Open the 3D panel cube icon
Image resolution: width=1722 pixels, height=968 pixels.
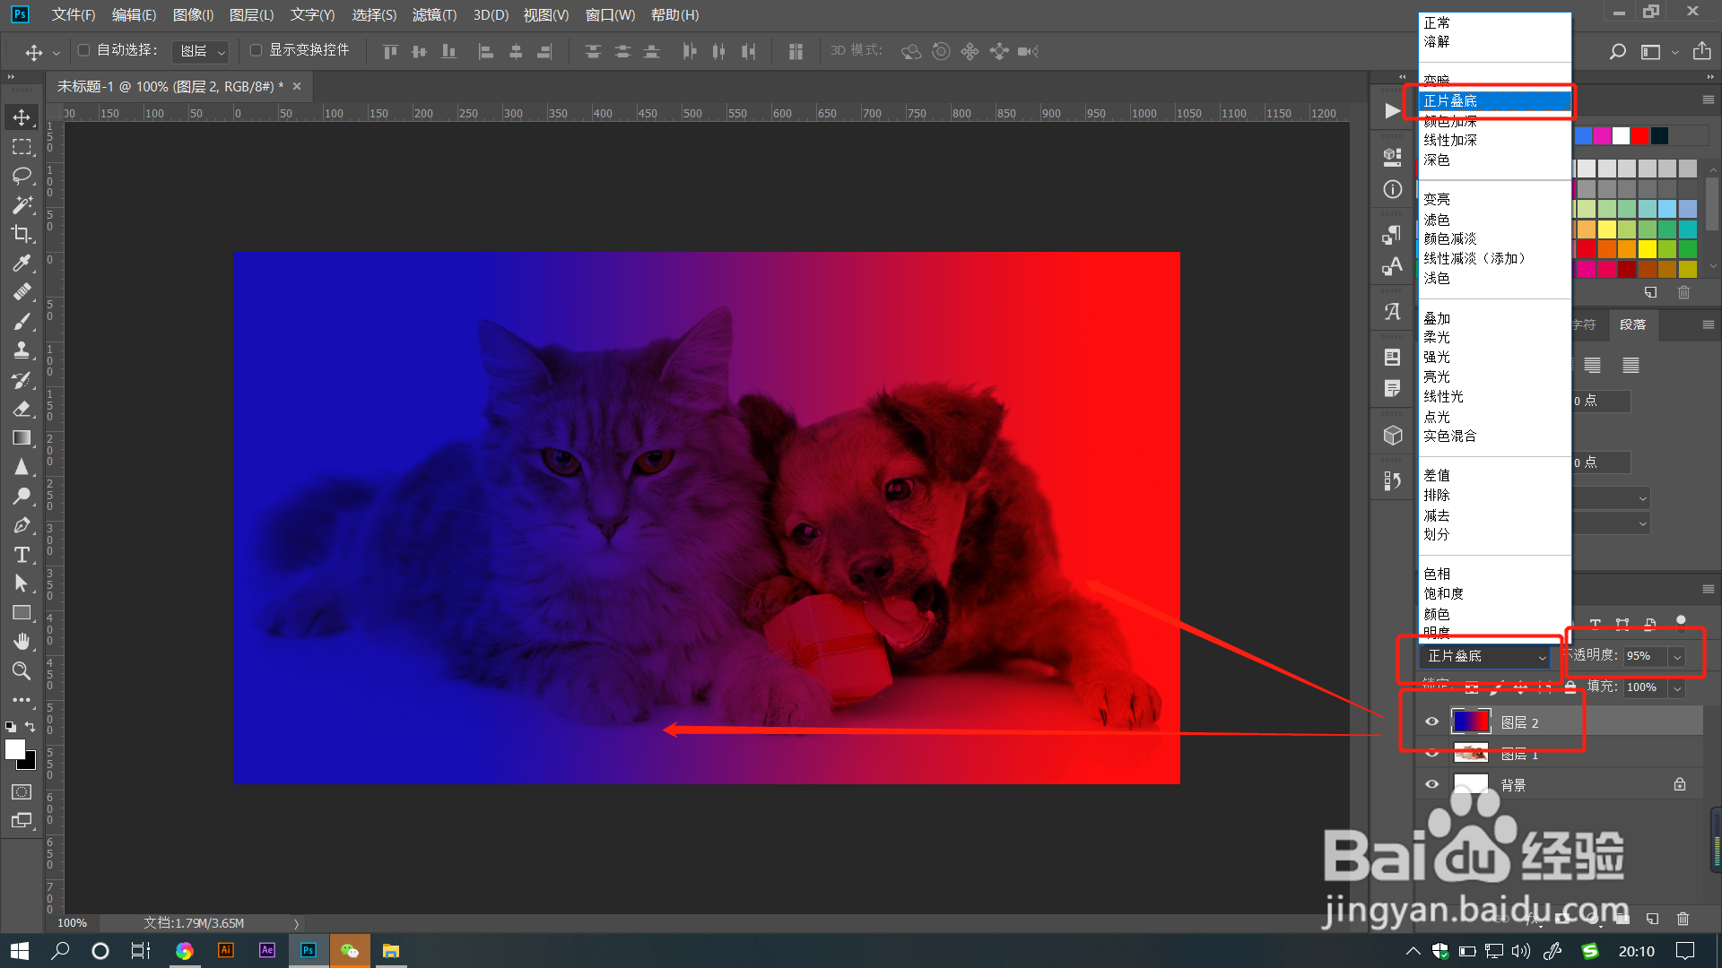click(x=1392, y=436)
